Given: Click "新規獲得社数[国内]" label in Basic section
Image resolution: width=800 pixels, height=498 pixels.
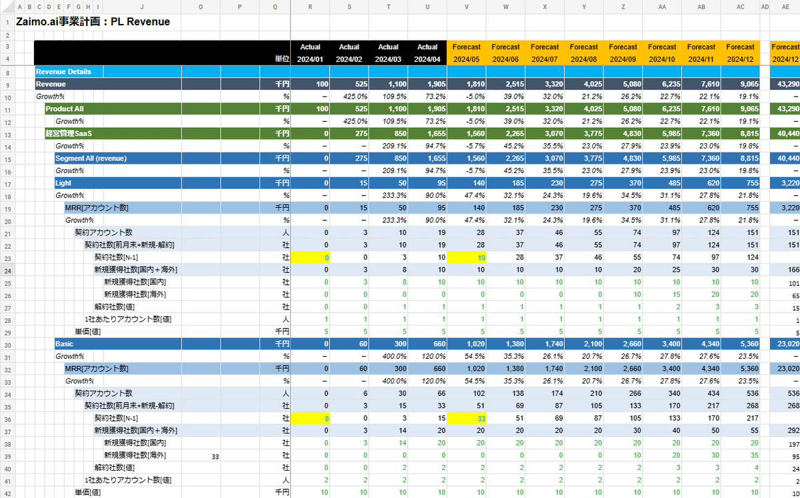Looking at the screenshot, I should tap(135, 443).
